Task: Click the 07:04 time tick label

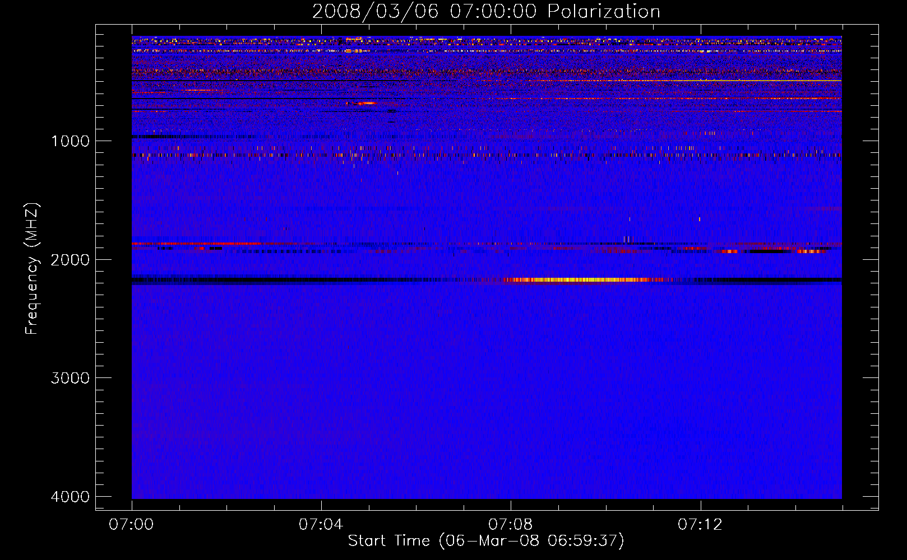Action: coord(321,525)
